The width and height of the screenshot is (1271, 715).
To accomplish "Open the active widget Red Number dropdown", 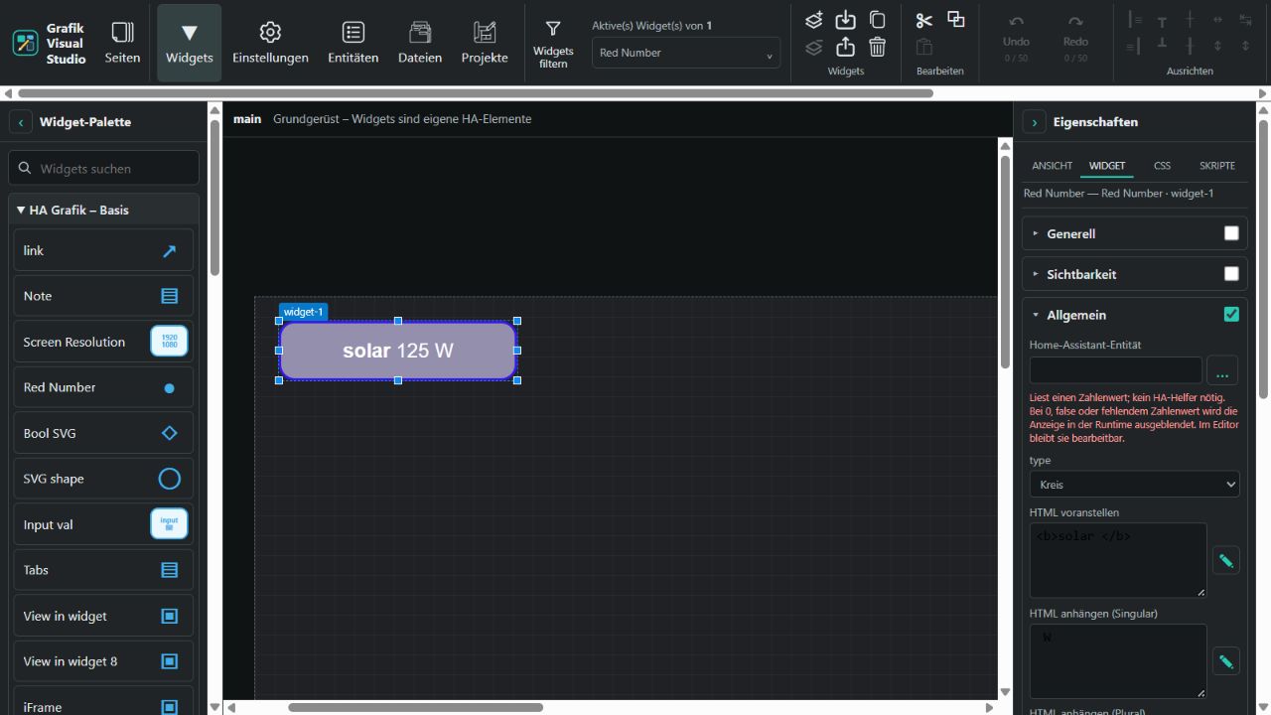I will pos(686,53).
